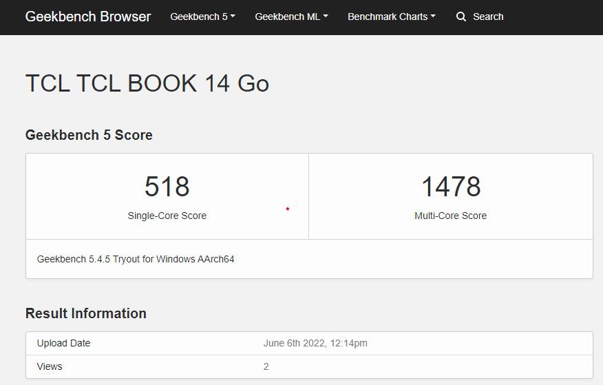Select the multi-core score value 1478
603x385 pixels.
coord(451,187)
